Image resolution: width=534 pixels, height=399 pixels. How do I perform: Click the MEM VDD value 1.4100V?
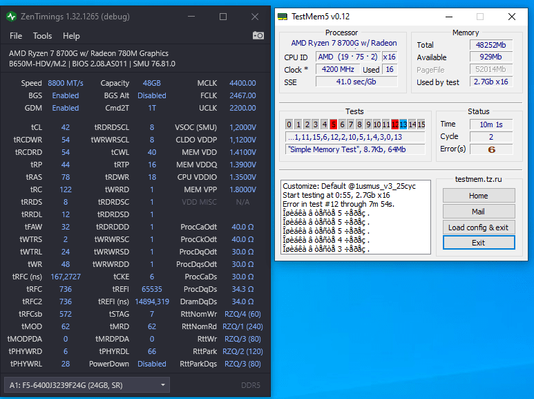[242, 152]
